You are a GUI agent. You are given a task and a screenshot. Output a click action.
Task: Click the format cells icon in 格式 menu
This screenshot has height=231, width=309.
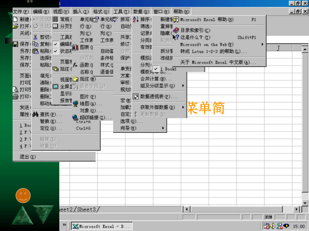pyautogui.click(x=96, y=19)
